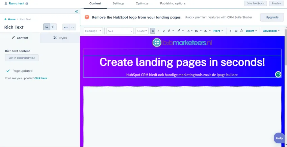Click the Upgrade button
Screen dimensions: 287x147
click(272, 18)
